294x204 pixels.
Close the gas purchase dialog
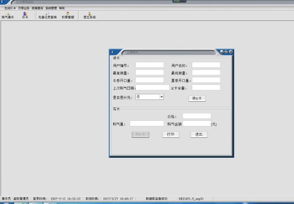pyautogui.click(x=231, y=52)
